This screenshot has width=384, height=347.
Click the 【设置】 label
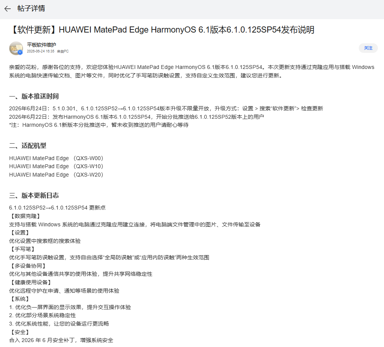point(20,232)
